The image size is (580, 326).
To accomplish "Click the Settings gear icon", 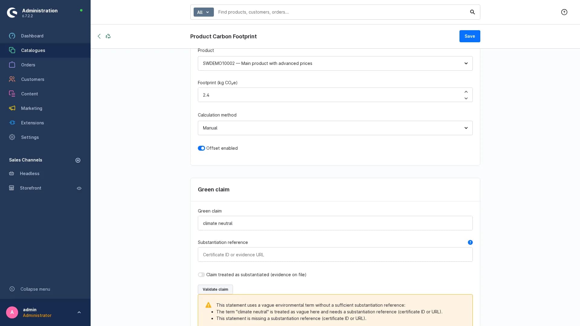I will (12, 137).
